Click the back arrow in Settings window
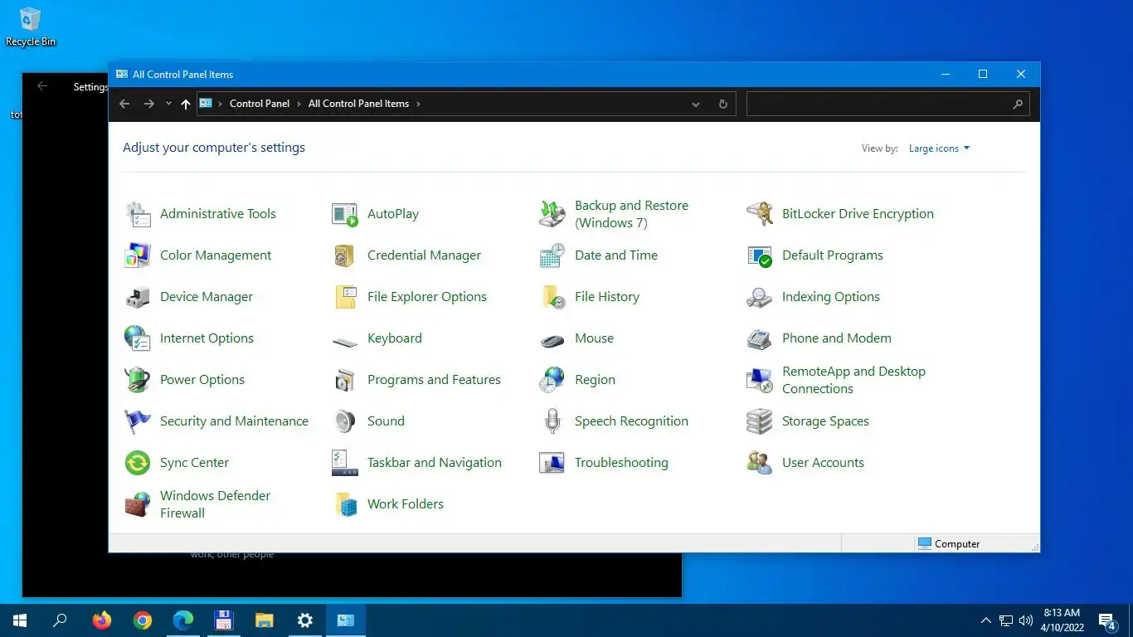This screenshot has width=1133, height=637. click(x=42, y=86)
